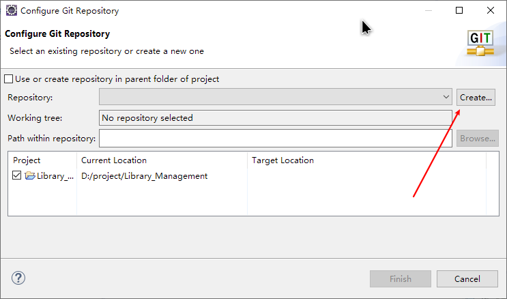
Task: Open the Repository combo box
Action: click(x=276, y=97)
